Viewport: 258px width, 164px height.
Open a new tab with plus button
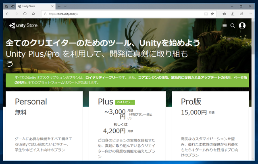coord(59,6)
